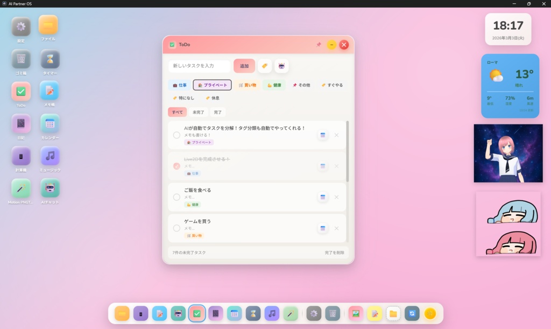The image size is (551, 329).
Task: Click the memo icon on the ゲームを買う task
Action: coord(322,228)
